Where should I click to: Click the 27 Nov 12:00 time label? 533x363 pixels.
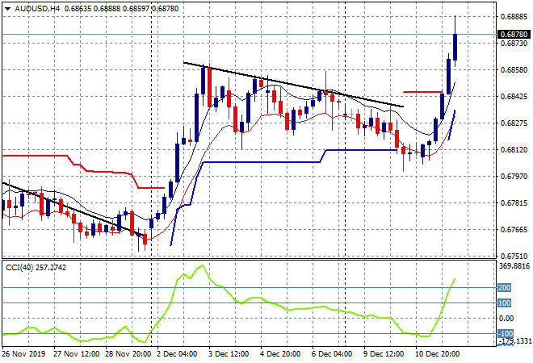coord(77,354)
